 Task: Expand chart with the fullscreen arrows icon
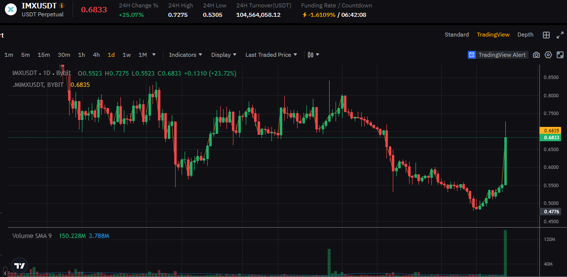point(560,35)
